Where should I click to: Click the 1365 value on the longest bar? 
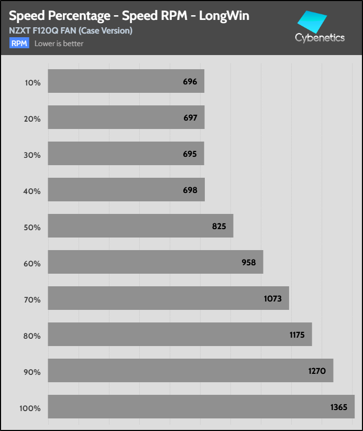(x=339, y=407)
